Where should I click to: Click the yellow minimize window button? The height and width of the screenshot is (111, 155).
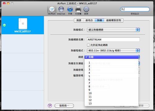[8, 3]
